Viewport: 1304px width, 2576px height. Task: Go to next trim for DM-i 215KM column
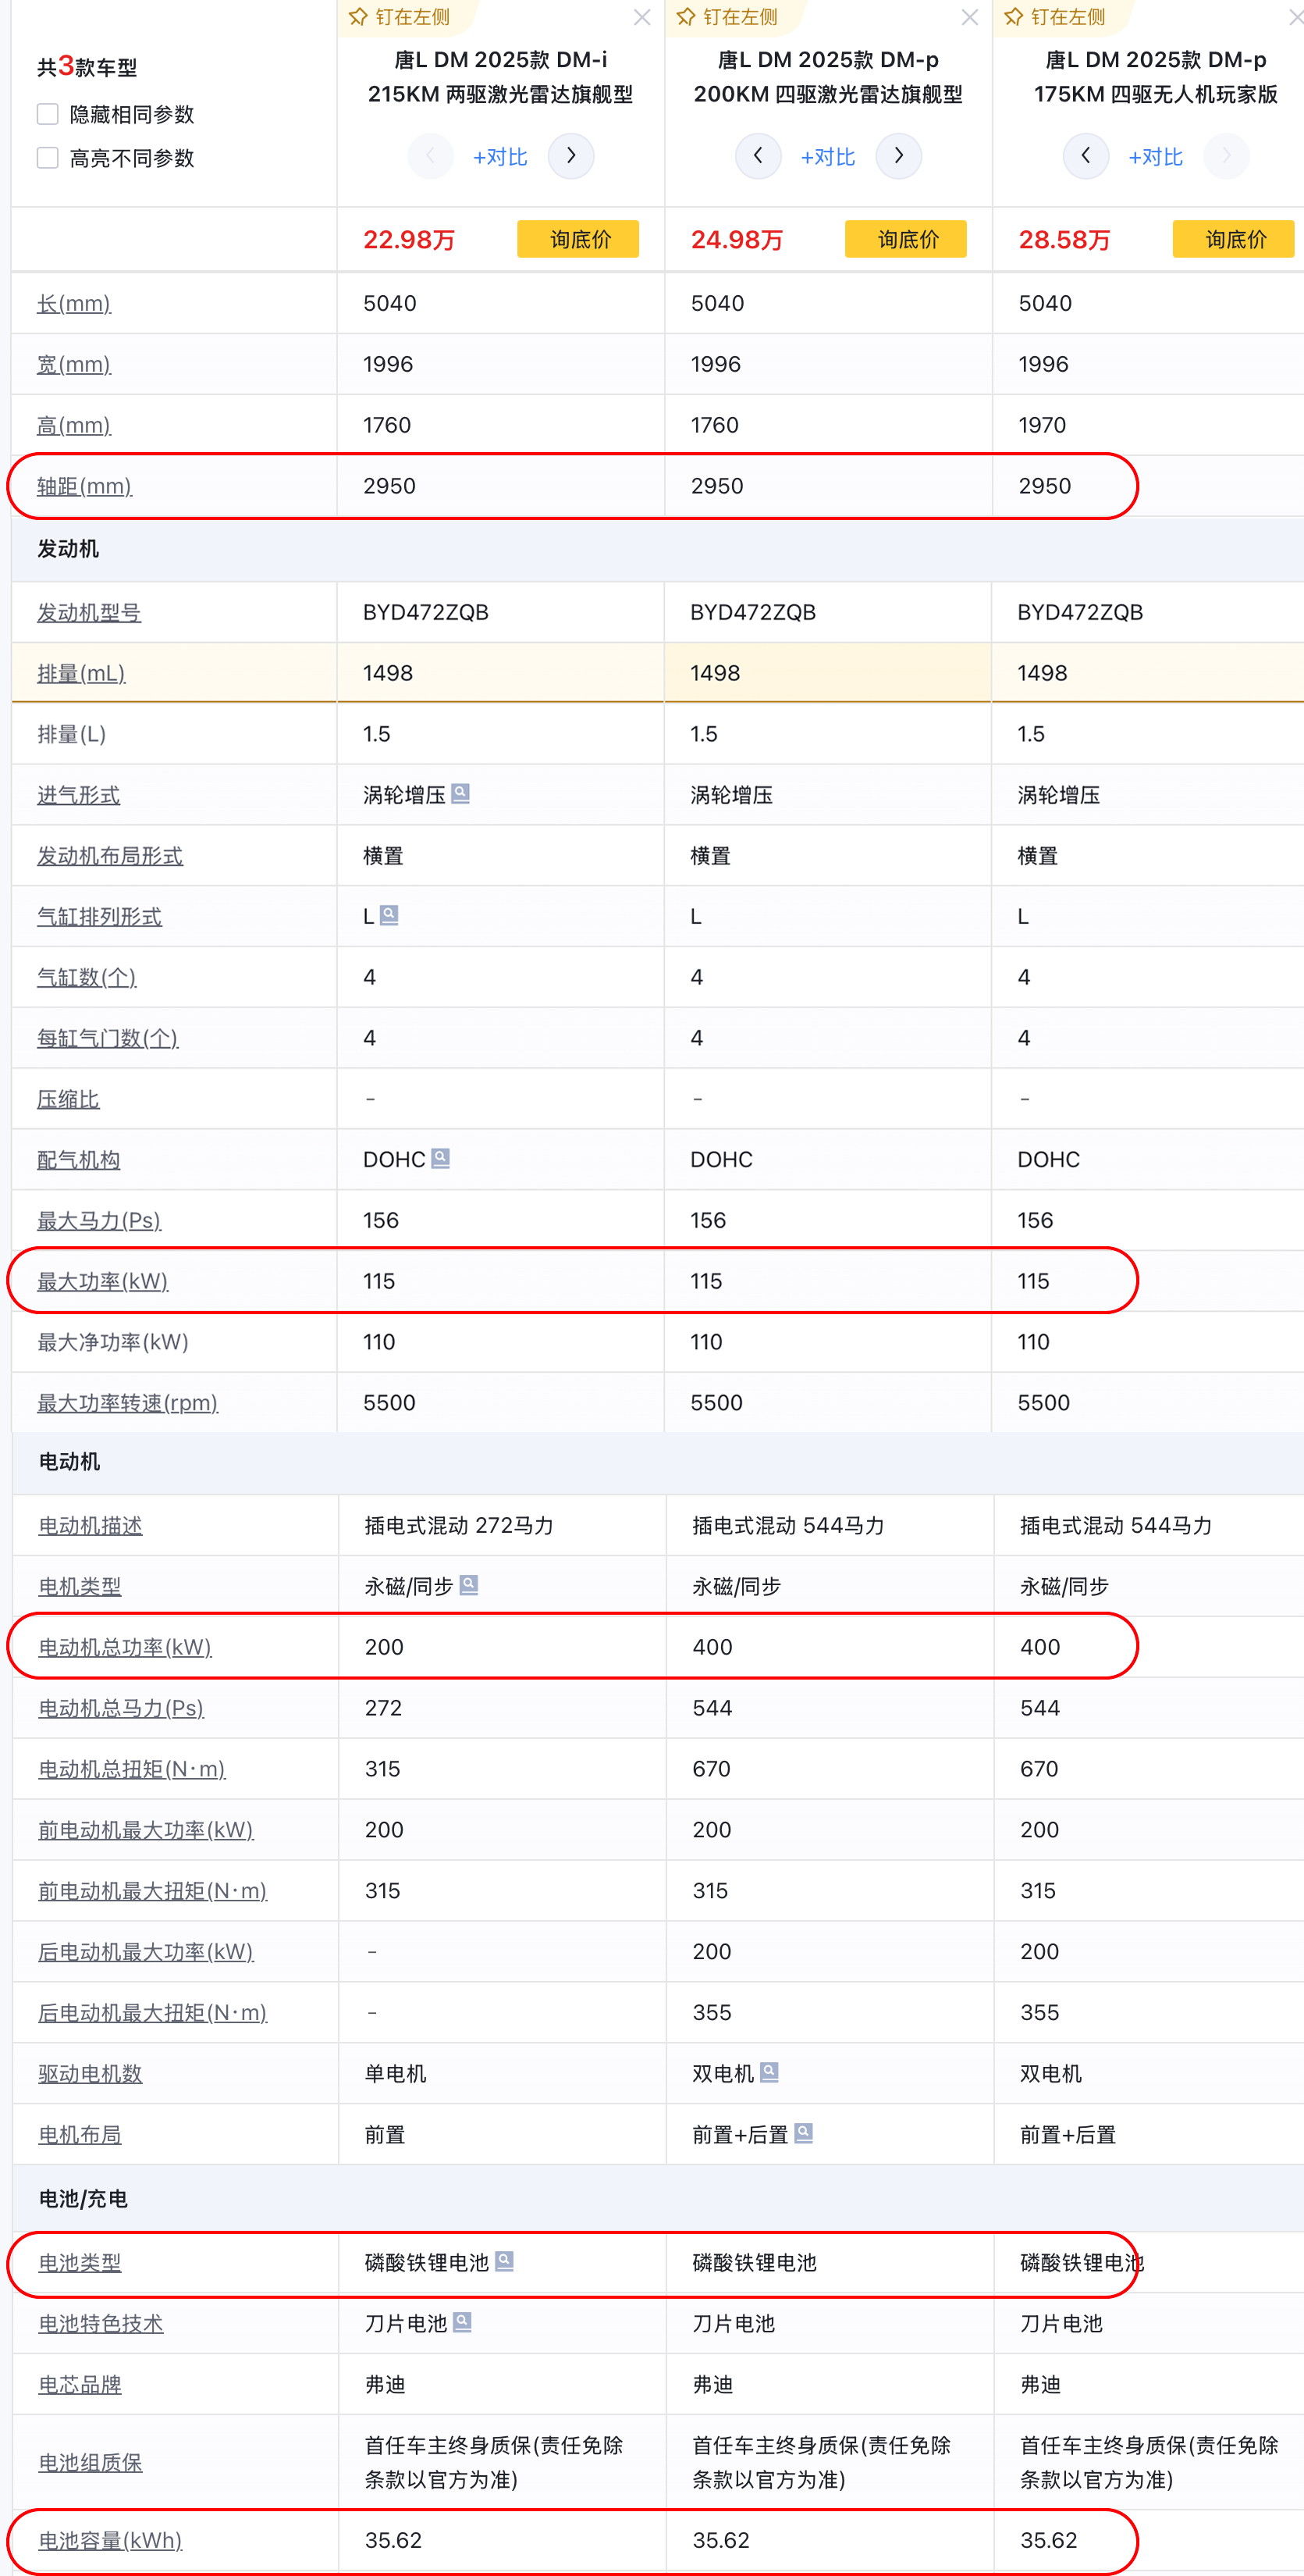coord(571,156)
